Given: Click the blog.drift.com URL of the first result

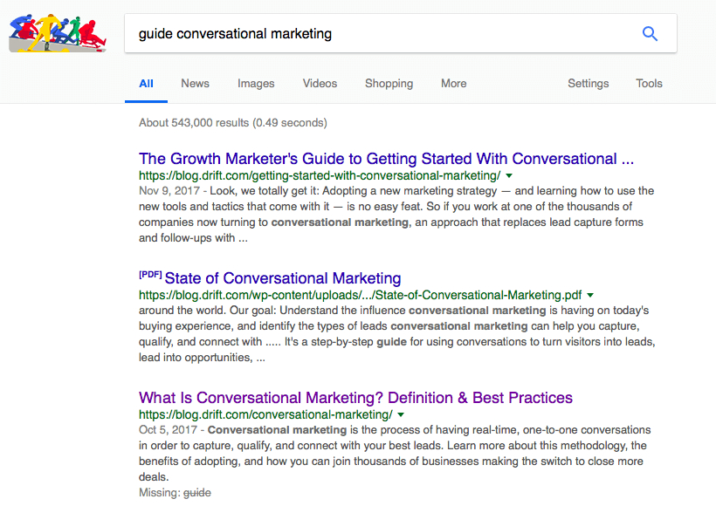Looking at the screenshot, I should point(320,174).
